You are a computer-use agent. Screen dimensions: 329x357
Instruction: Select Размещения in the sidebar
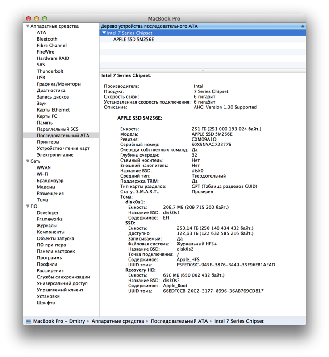[x=50, y=193]
